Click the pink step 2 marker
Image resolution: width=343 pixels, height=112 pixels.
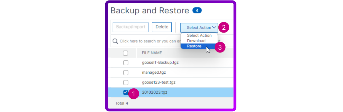point(224,27)
